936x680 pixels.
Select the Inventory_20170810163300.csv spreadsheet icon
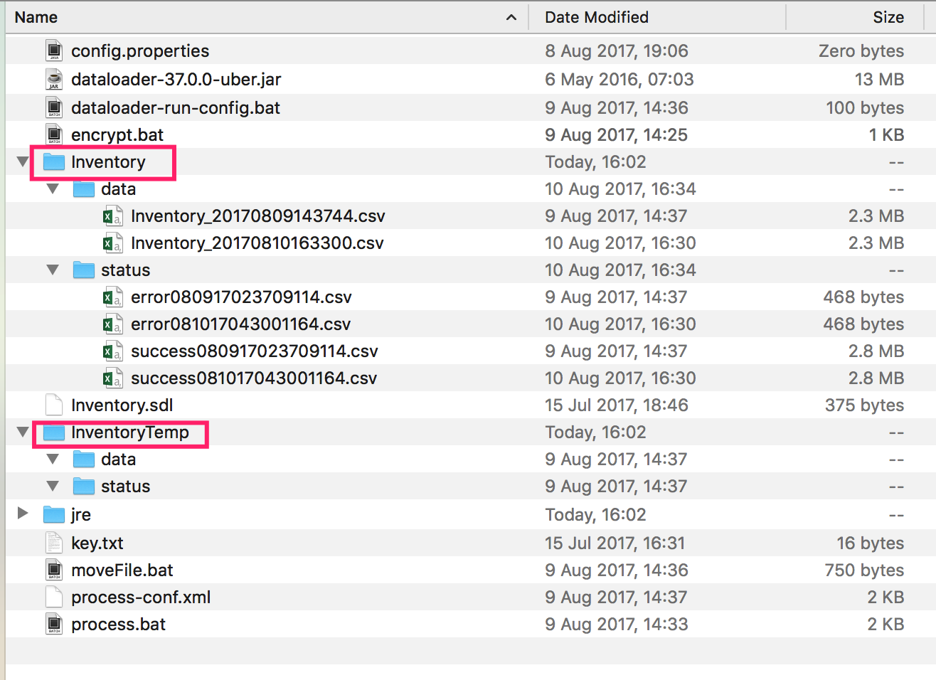click(112, 243)
